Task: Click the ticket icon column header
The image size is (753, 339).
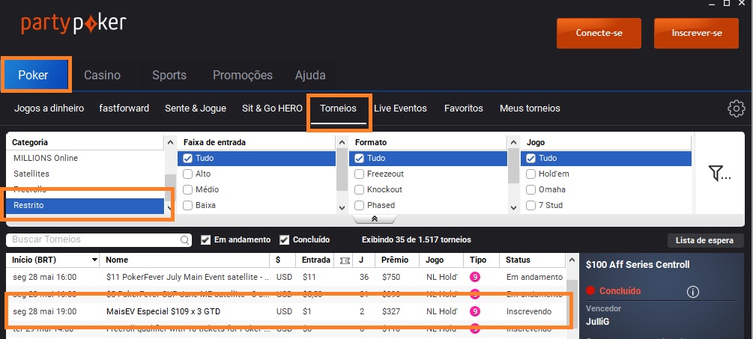Action: pyautogui.click(x=345, y=260)
